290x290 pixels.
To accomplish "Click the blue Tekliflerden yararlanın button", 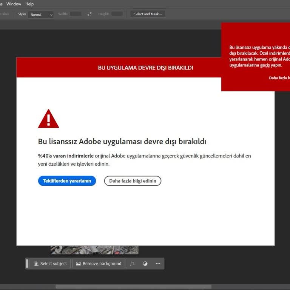I will tap(67, 181).
